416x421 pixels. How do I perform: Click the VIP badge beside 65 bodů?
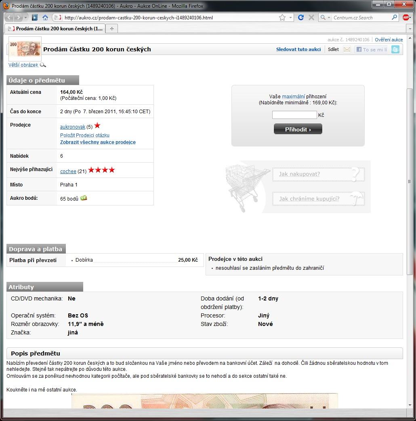tap(84, 198)
